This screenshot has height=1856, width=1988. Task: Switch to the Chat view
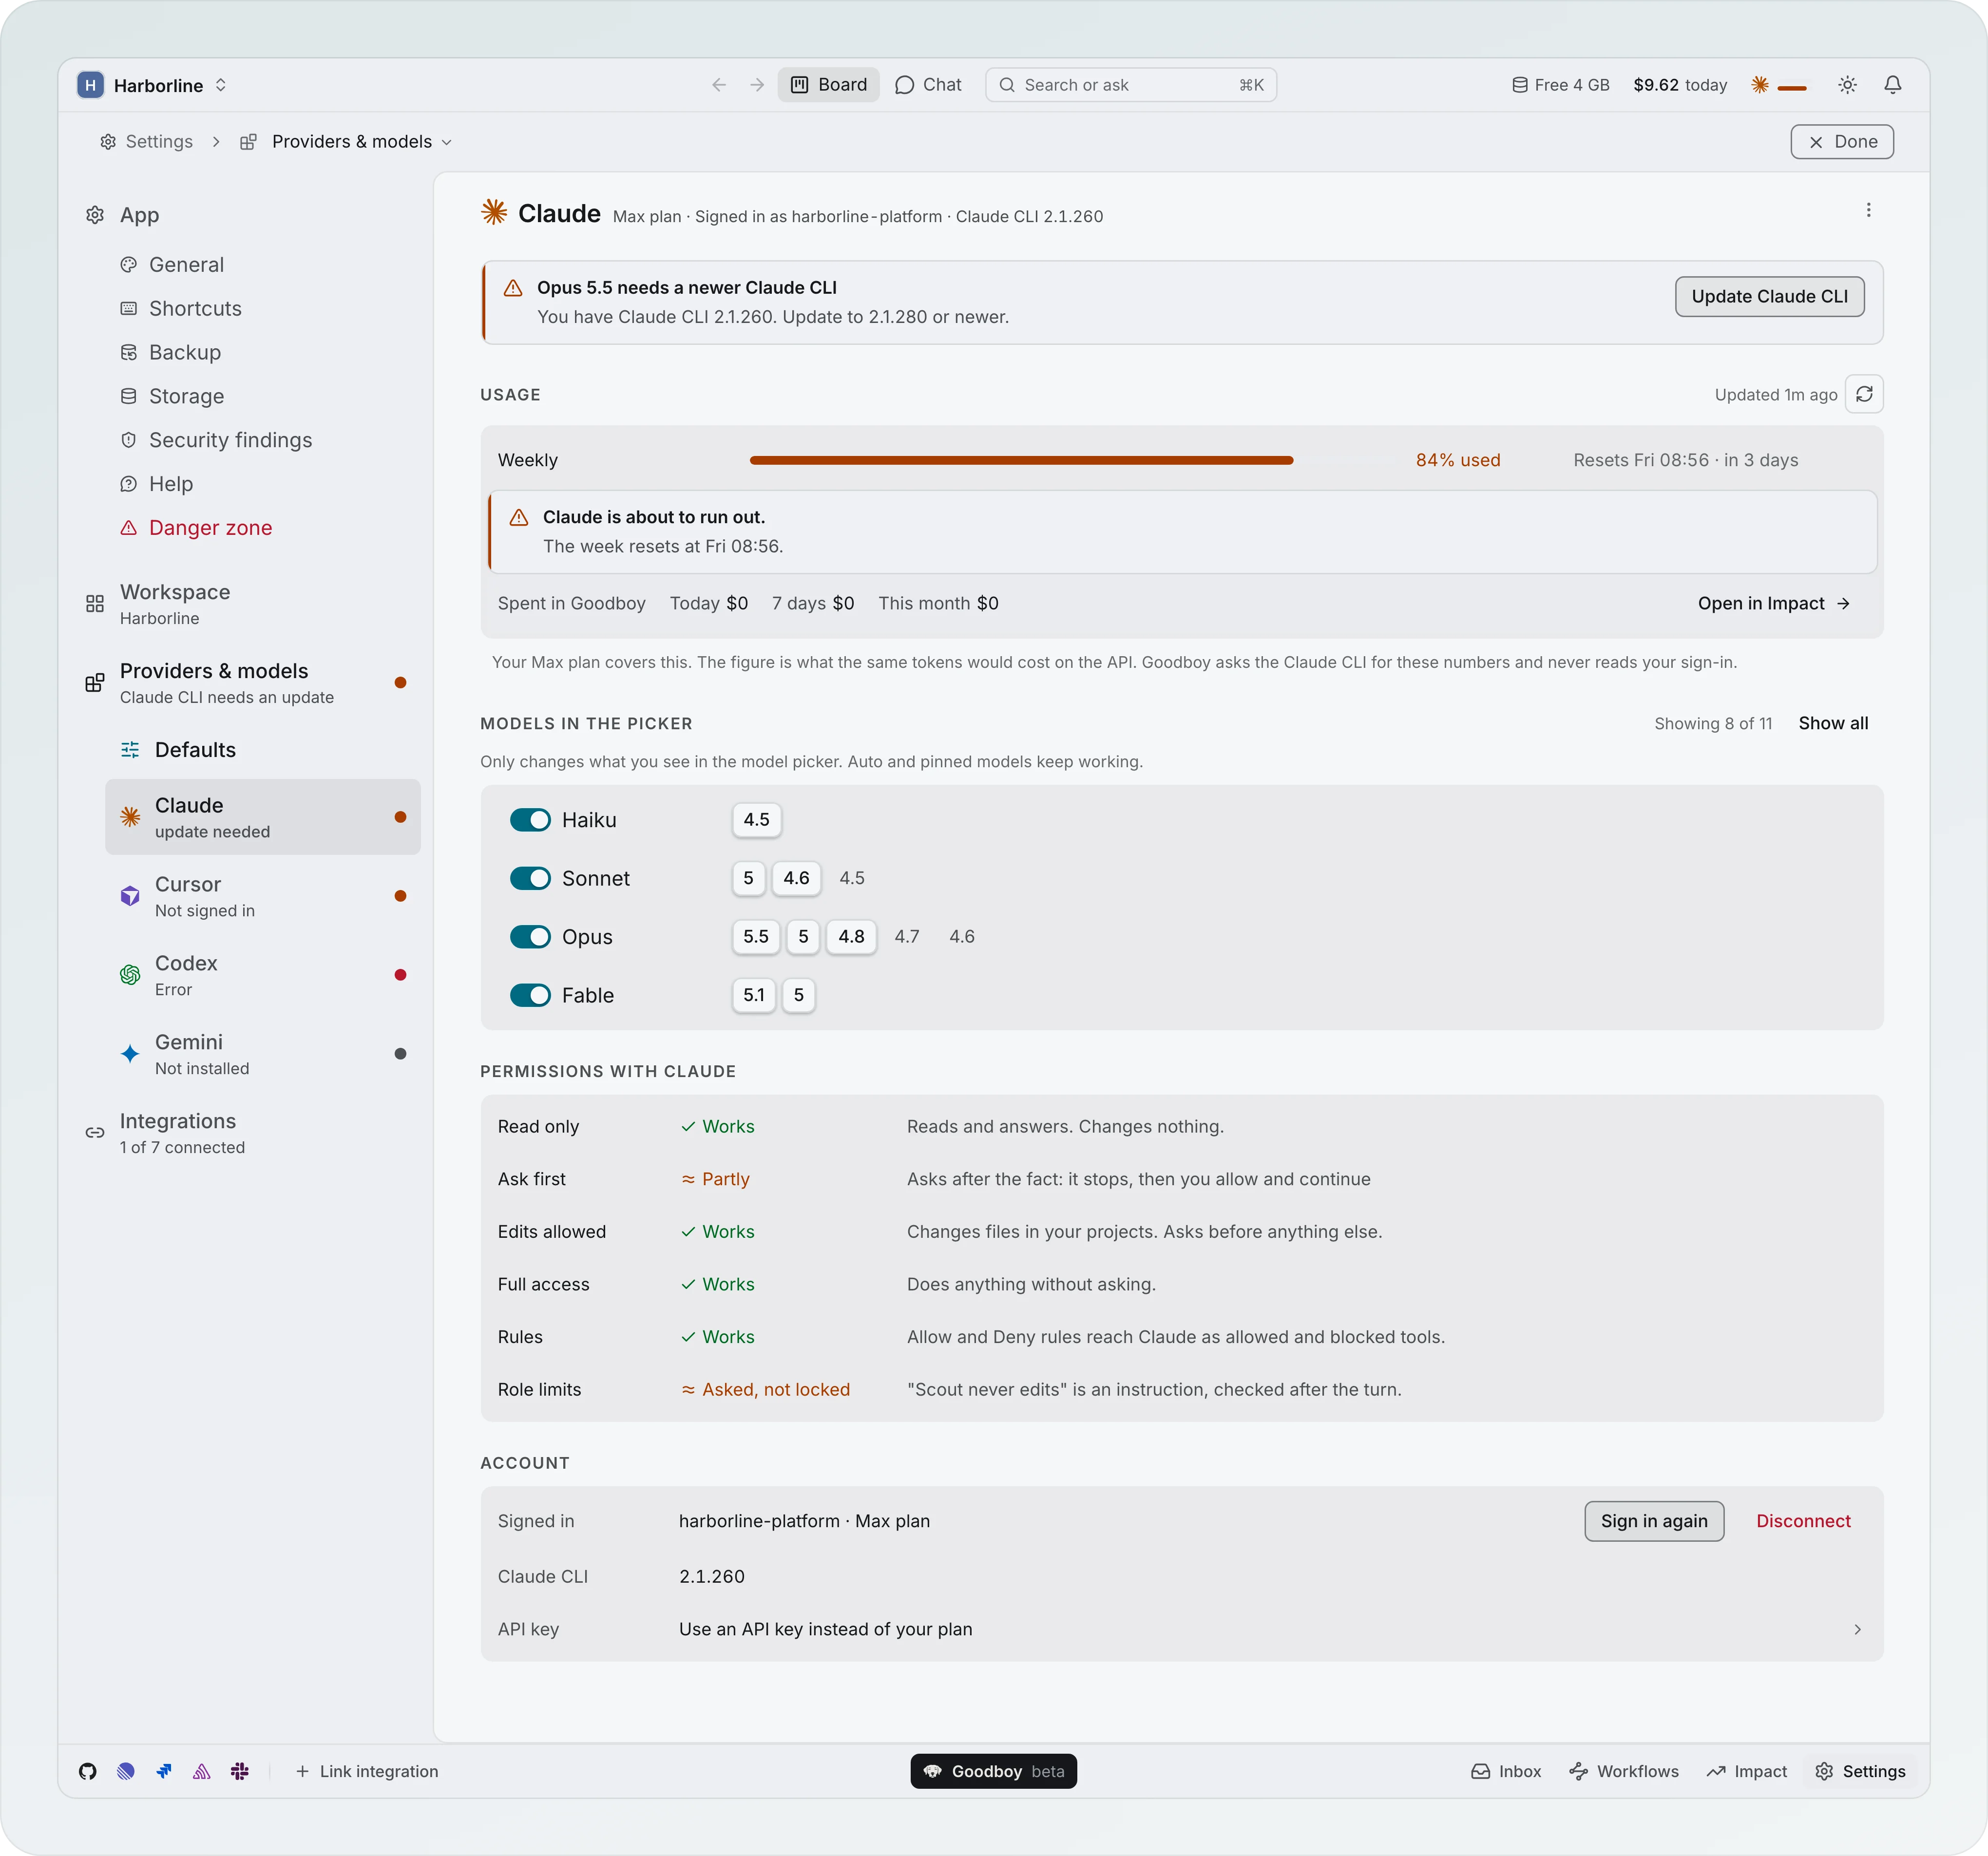click(928, 85)
